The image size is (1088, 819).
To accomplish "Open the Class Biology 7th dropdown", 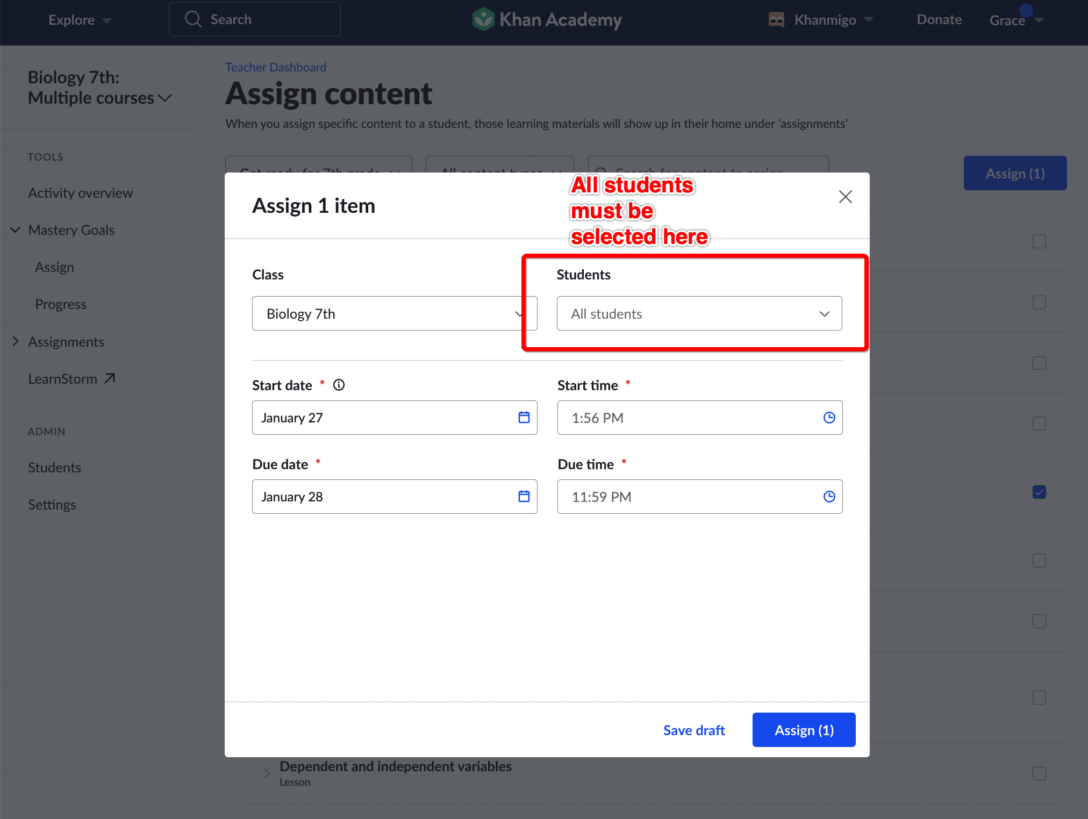I will tap(395, 313).
